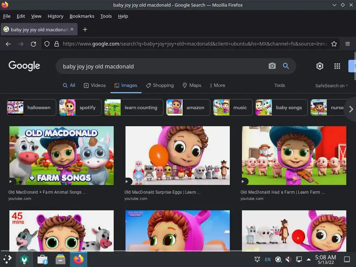Open the Edit menu
This screenshot has height=267, width=356.
21,16
